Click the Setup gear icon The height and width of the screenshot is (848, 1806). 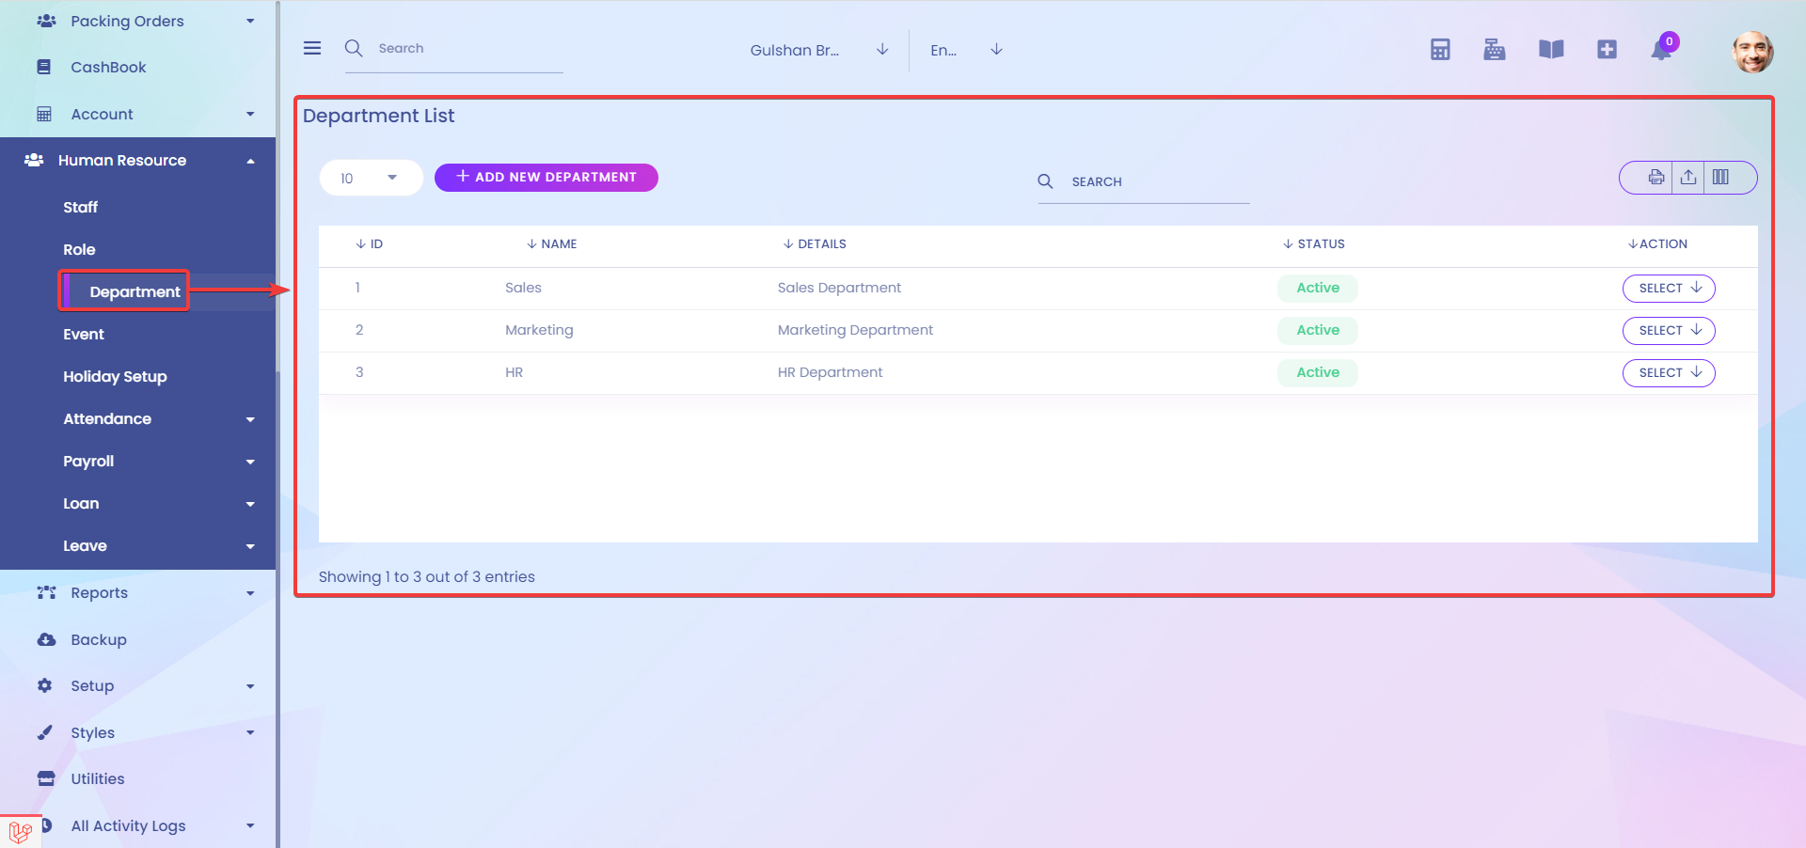(x=44, y=685)
